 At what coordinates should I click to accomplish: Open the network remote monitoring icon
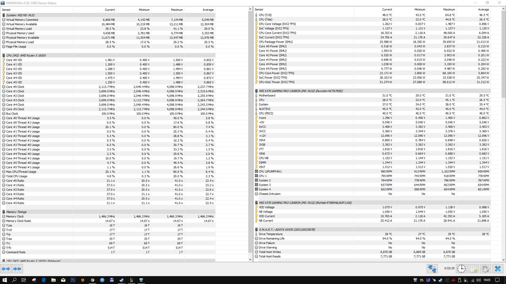click(432, 269)
